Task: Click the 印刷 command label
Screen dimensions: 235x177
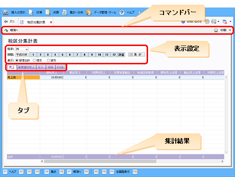Action: click(223, 30)
